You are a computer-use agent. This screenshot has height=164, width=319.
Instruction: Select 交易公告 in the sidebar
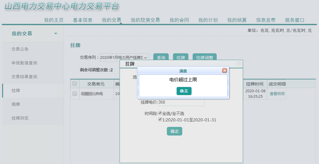20,49
